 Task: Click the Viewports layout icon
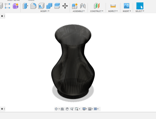pyautogui.click(x=95, y=109)
